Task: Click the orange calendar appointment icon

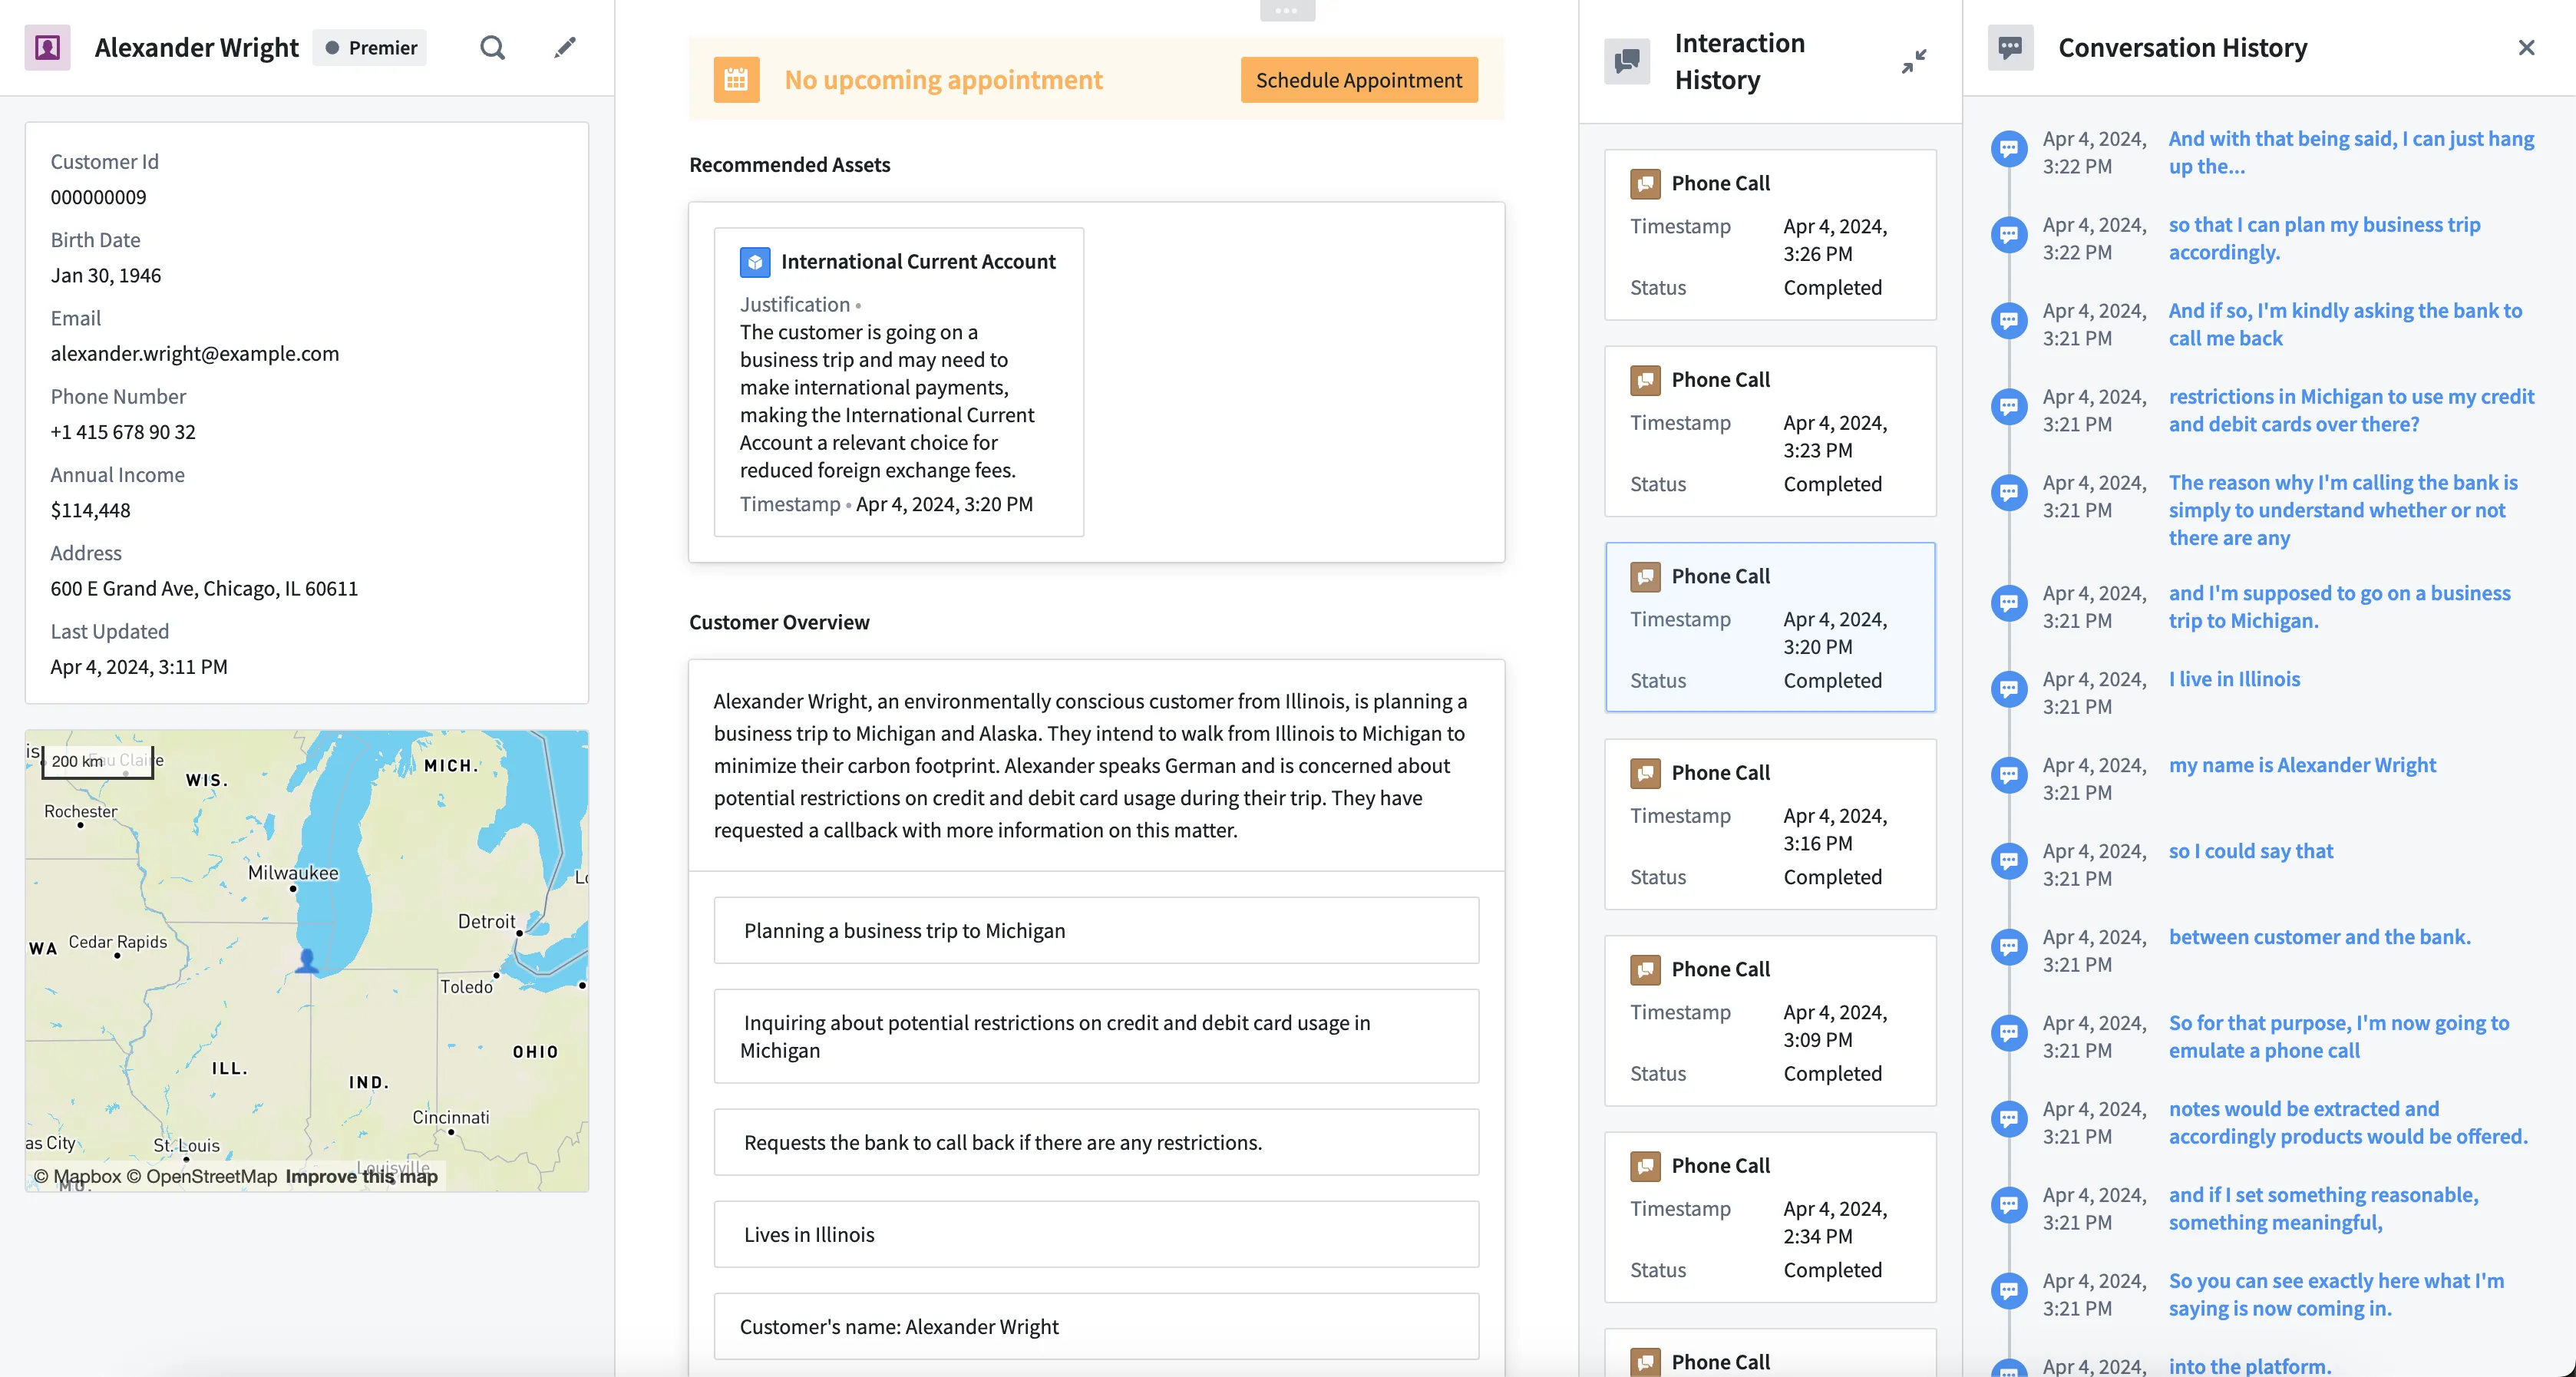Action: [736, 80]
